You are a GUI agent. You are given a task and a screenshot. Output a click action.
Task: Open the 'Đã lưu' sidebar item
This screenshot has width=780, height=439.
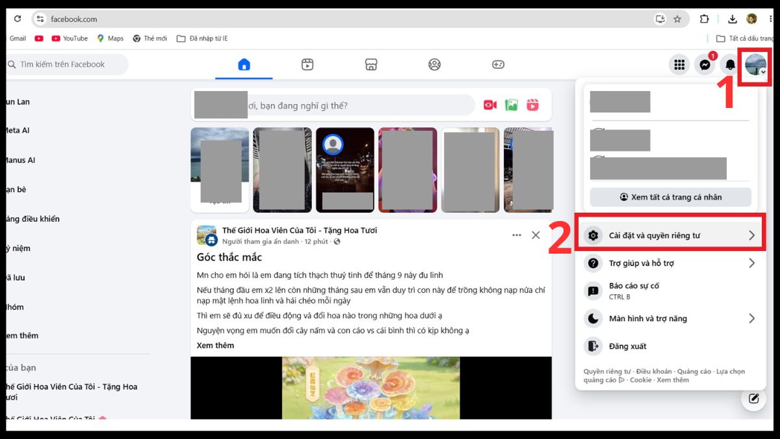(14, 277)
